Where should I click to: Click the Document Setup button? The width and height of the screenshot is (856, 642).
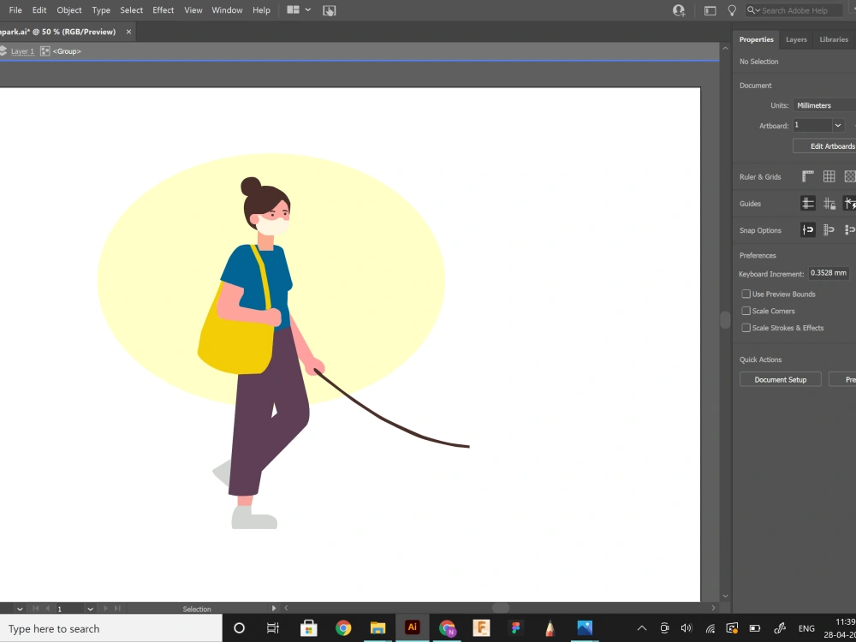pos(780,379)
